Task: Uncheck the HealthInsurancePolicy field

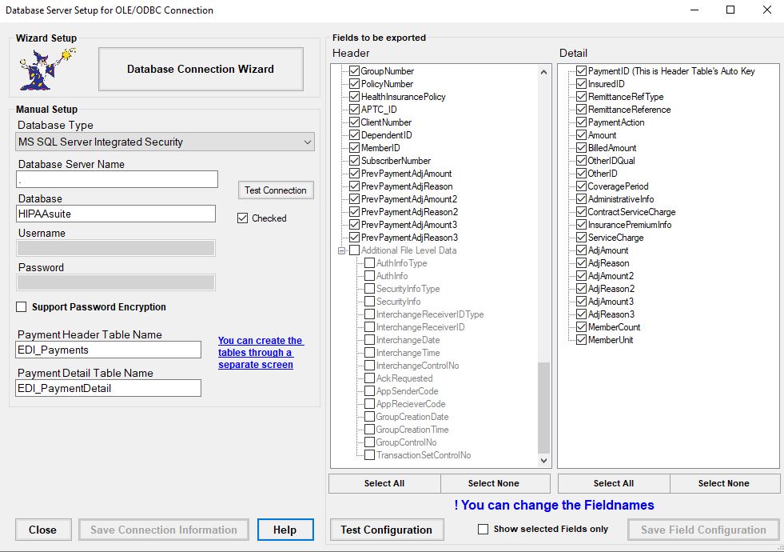Action: pyautogui.click(x=355, y=97)
